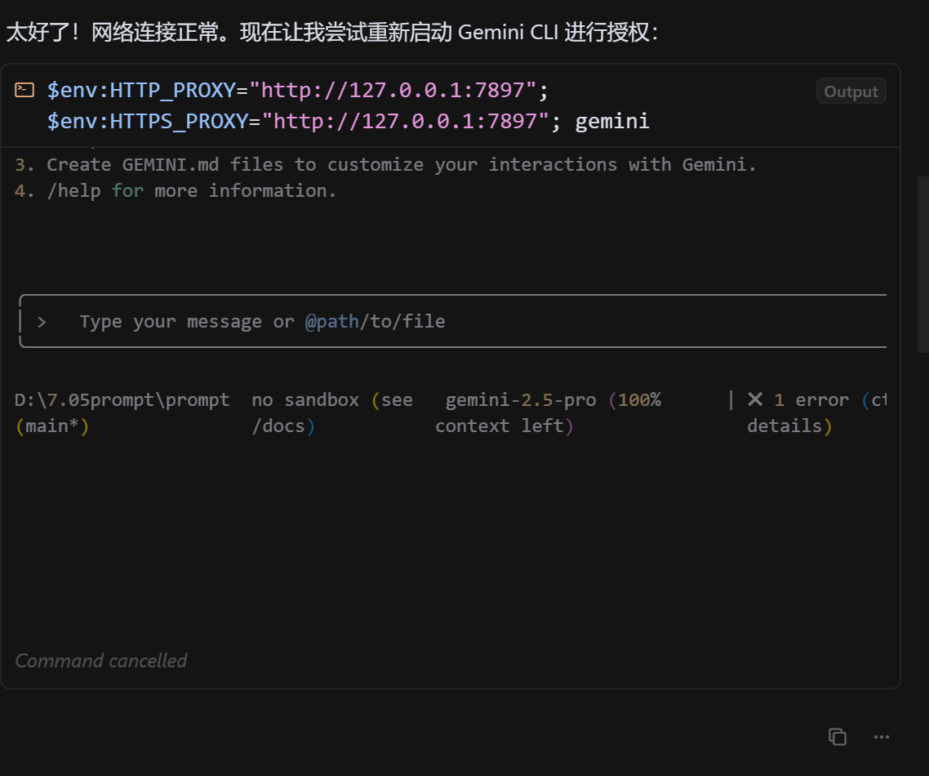The image size is (929, 776).
Task: Click the terminal command icon
Action: click(24, 90)
